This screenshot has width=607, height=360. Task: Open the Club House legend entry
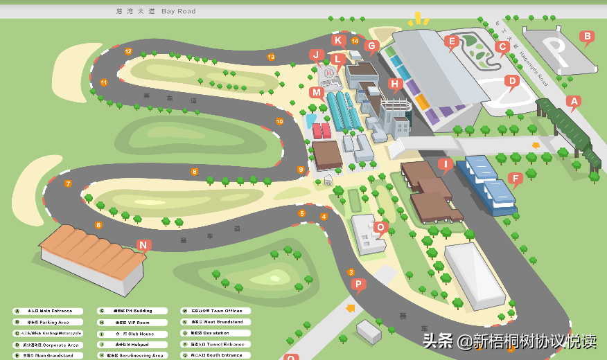tap(132, 334)
